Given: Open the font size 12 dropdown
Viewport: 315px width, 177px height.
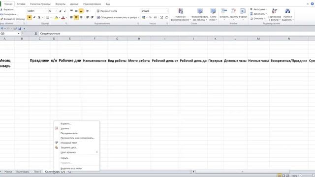Looking at the screenshot, I should tap(57, 11).
